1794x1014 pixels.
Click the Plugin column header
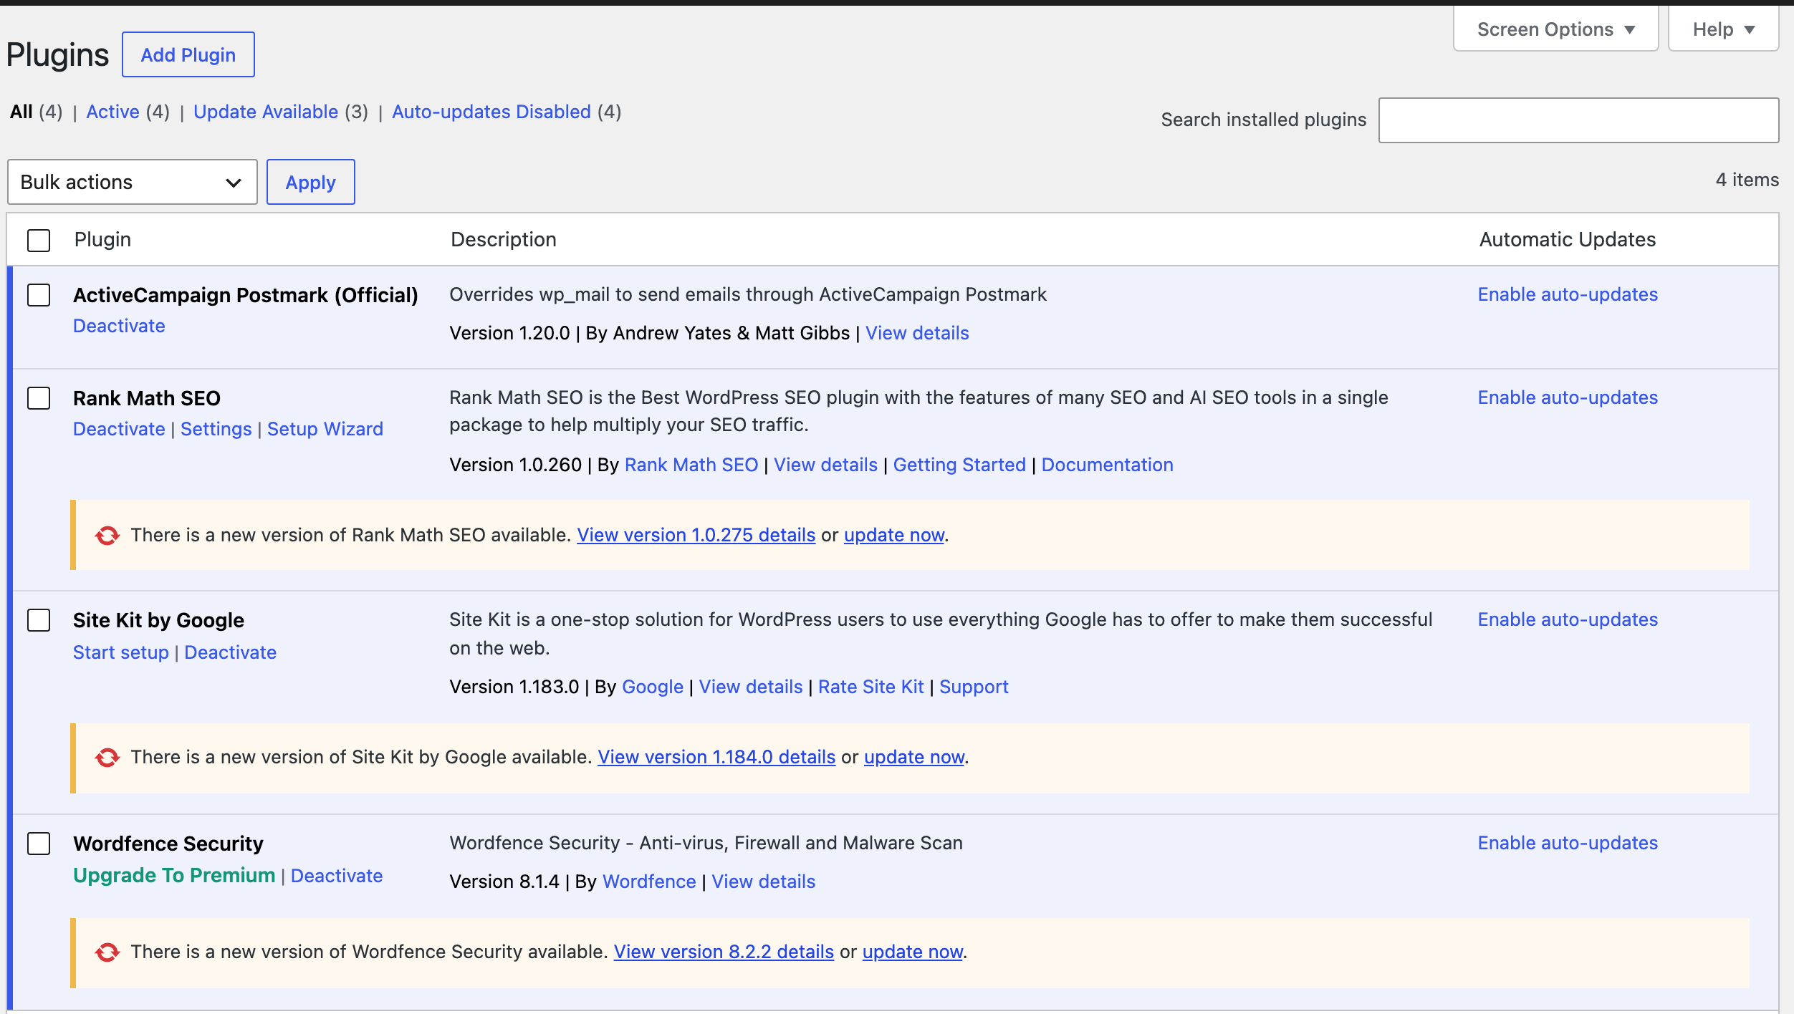click(x=102, y=239)
